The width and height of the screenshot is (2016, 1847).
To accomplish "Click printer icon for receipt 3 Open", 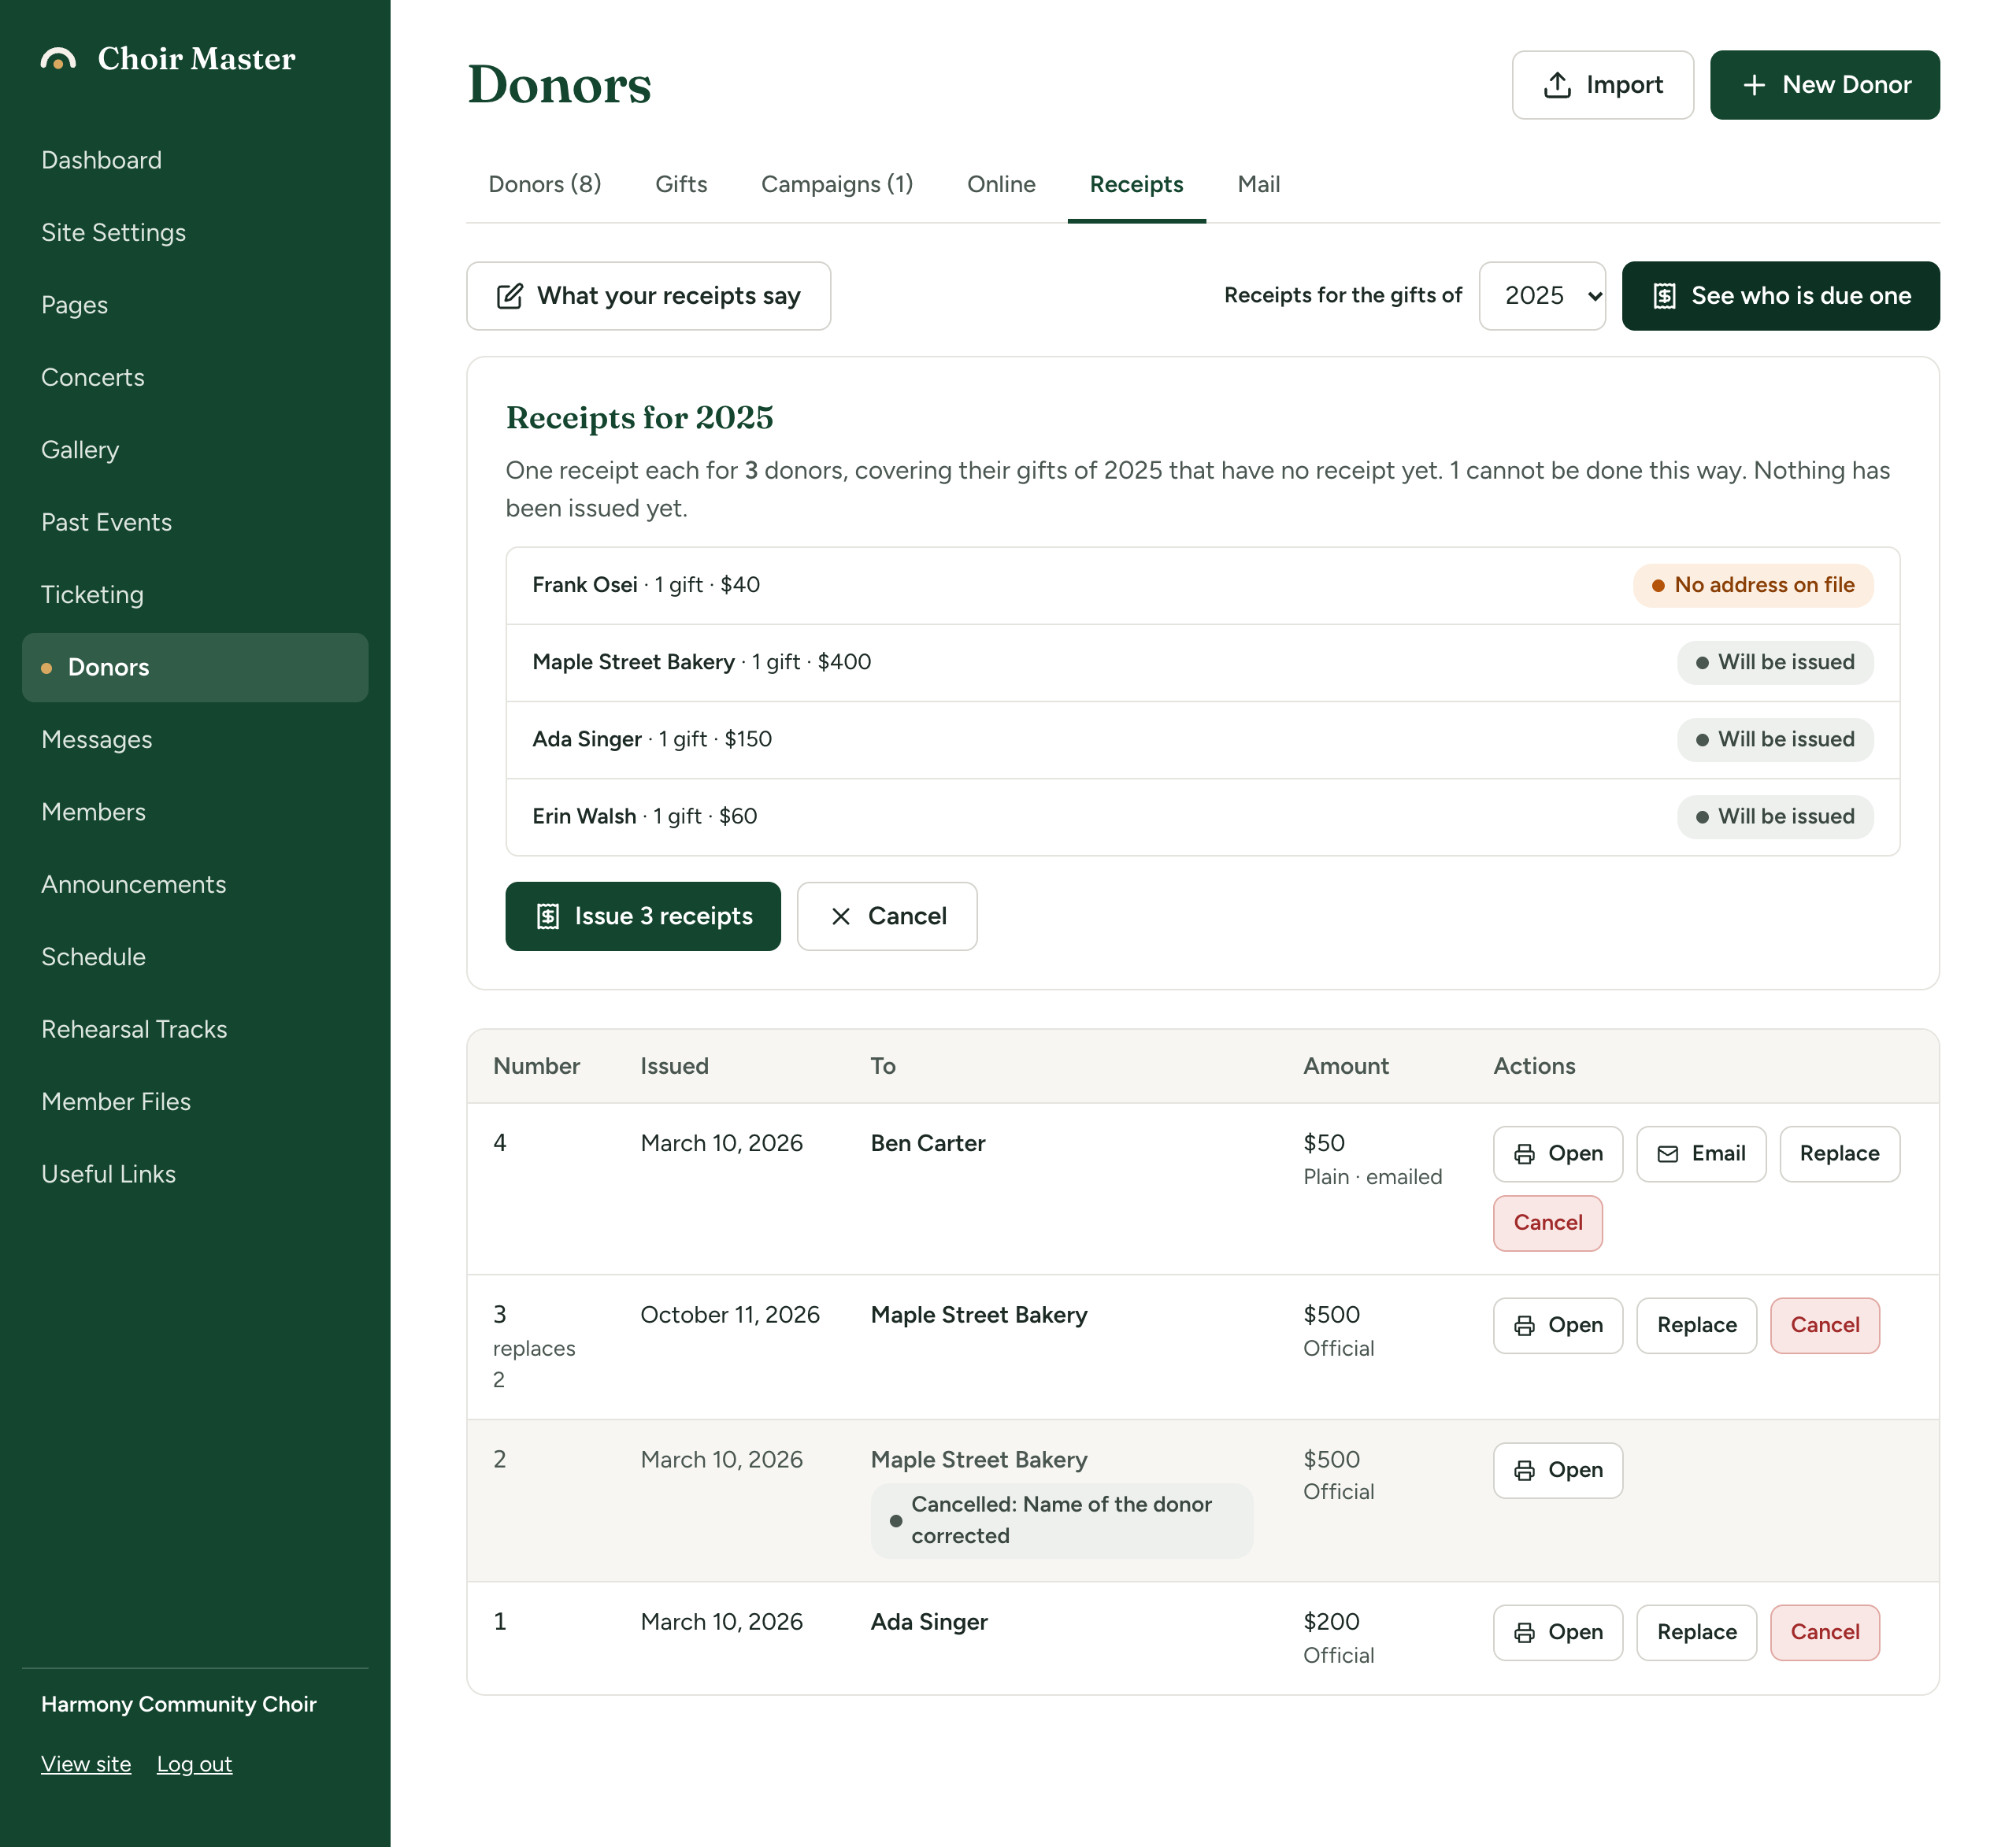I will (1524, 1326).
